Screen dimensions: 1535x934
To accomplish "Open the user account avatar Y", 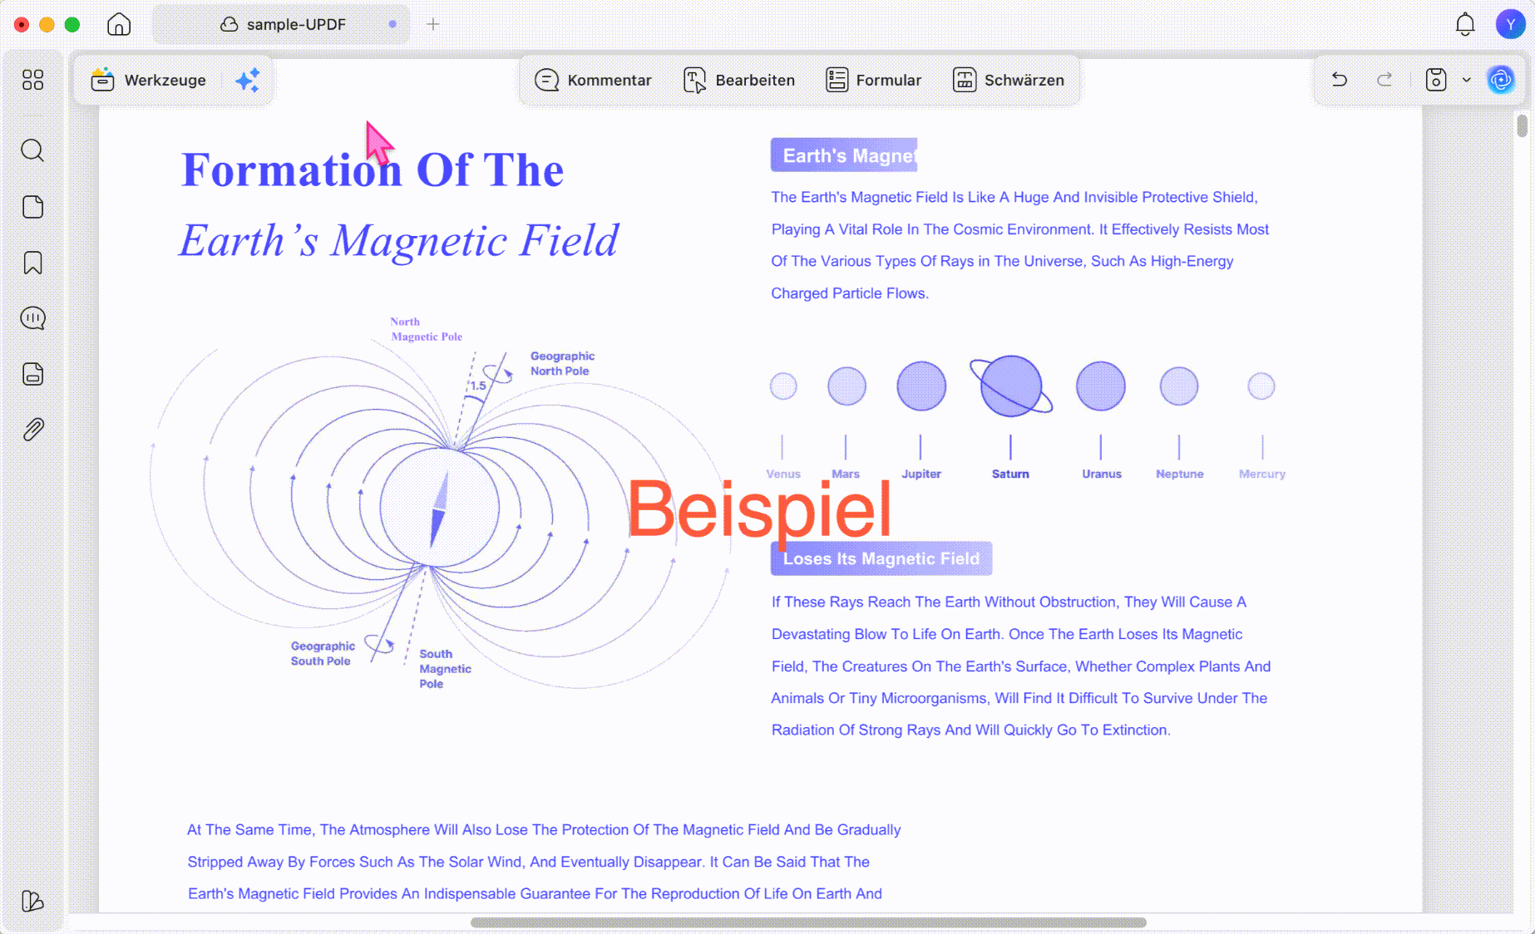I will pos(1510,24).
